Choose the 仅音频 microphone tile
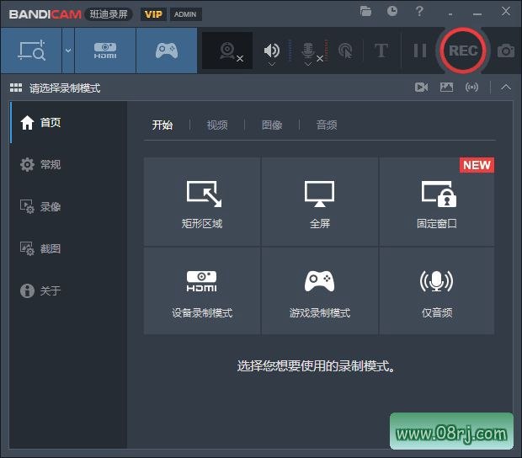522x458 pixels. [437, 291]
